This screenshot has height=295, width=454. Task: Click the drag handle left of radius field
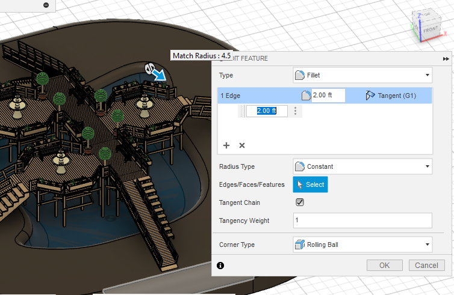tap(241, 111)
